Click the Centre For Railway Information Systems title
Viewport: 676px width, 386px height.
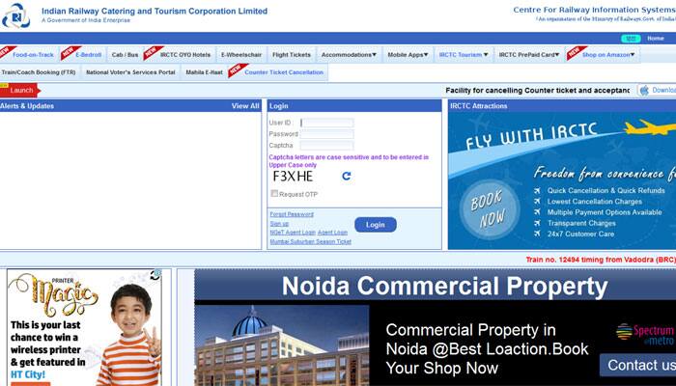tap(594, 10)
